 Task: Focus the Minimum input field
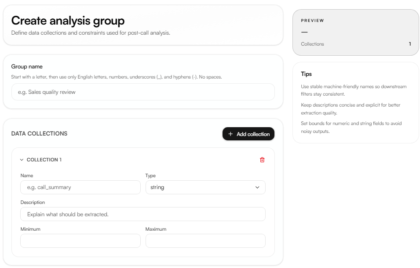tap(80, 241)
